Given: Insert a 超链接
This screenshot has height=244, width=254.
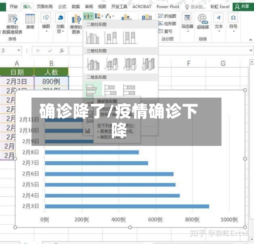Looking at the screenshot, I should point(203,21).
